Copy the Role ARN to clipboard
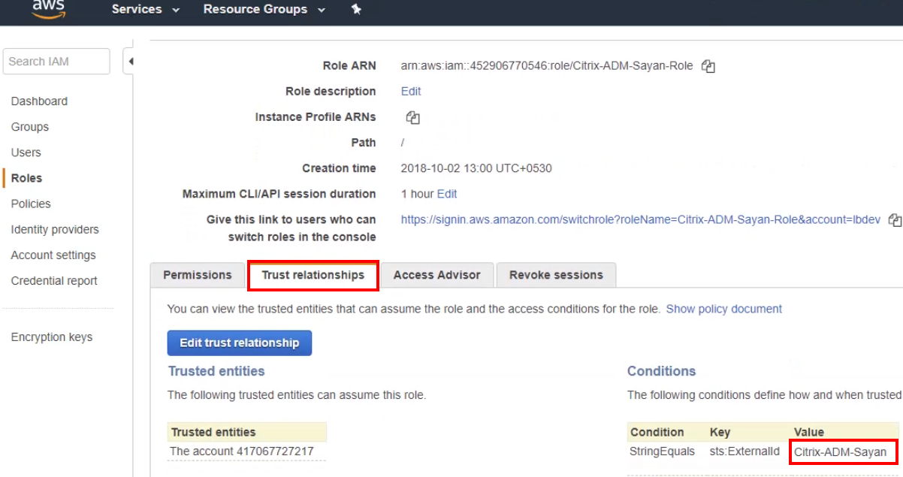 point(708,66)
